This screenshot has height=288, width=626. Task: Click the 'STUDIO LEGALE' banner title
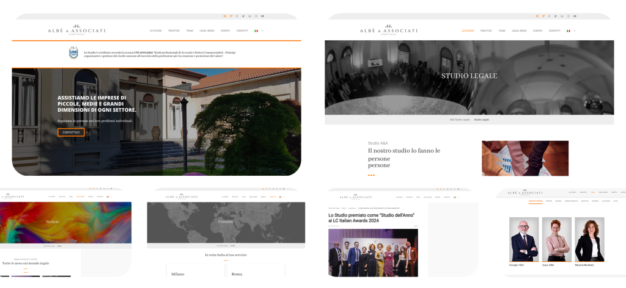click(469, 76)
